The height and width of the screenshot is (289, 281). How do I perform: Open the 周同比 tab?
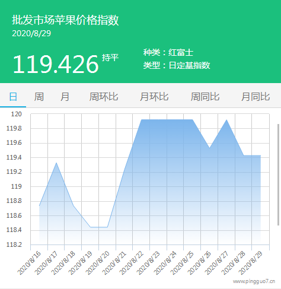(205, 97)
